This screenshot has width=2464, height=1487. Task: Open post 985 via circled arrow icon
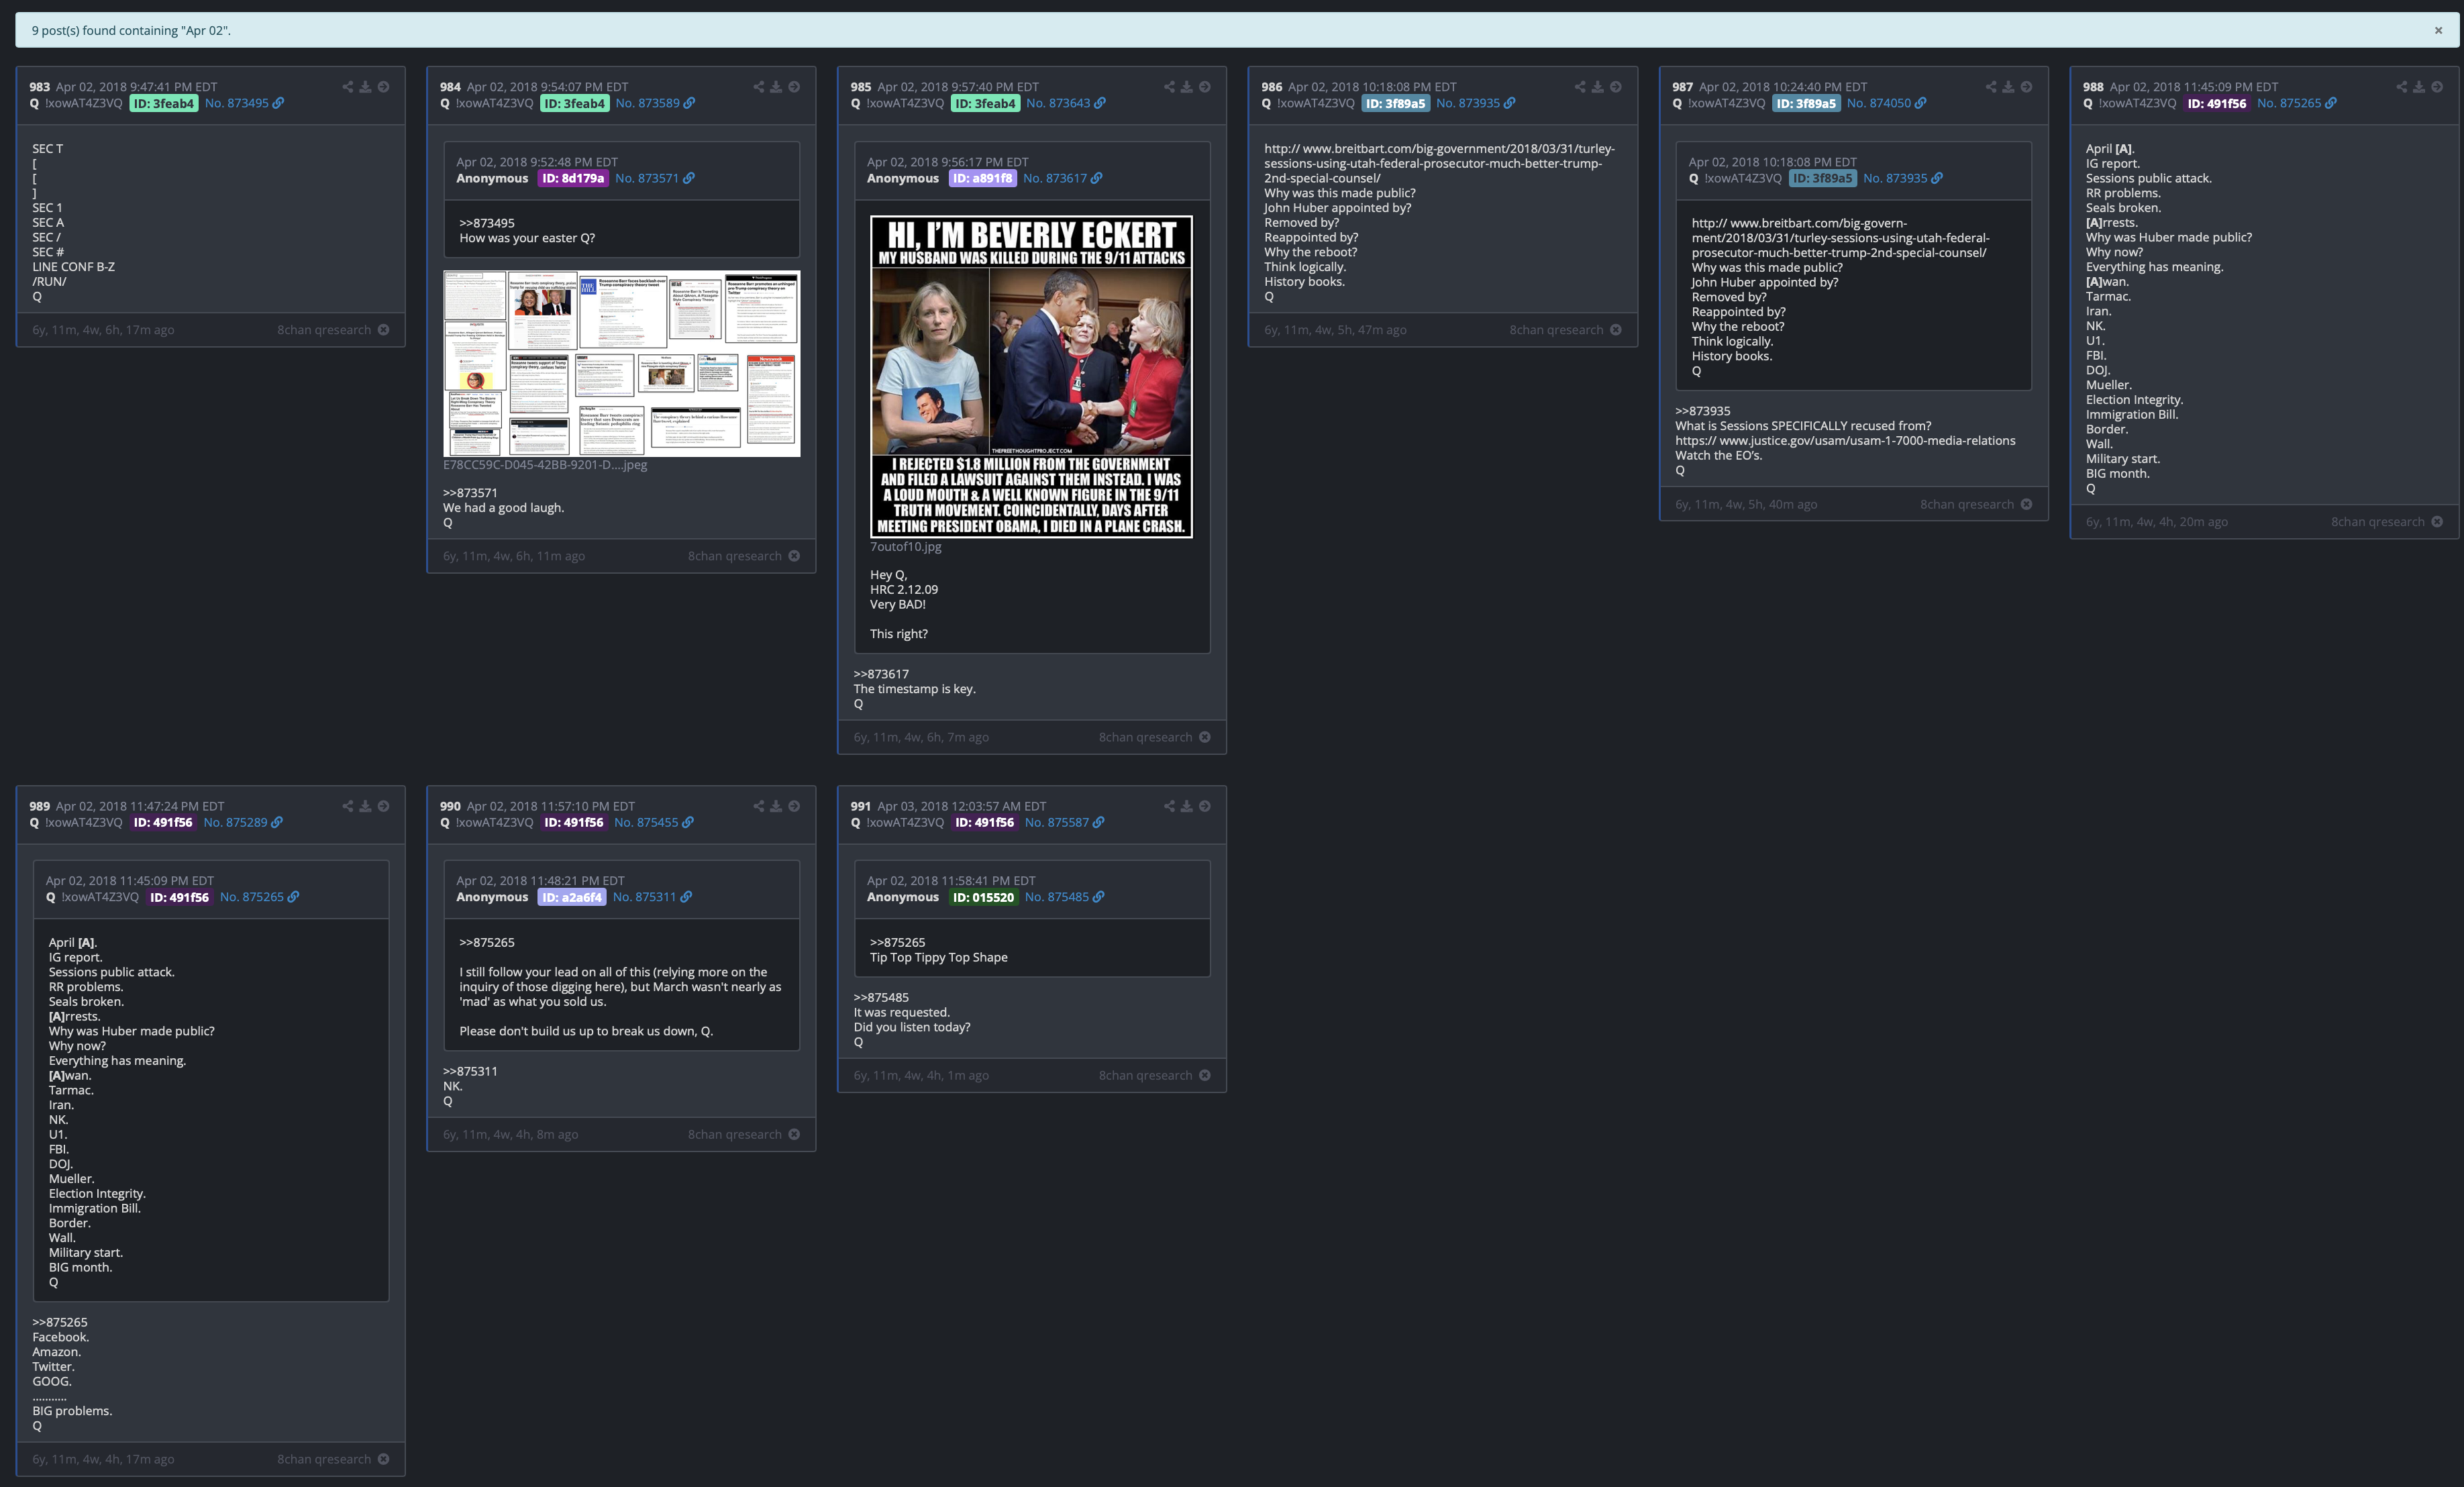click(x=1205, y=87)
